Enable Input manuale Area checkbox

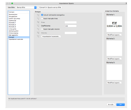tap(42, 18)
